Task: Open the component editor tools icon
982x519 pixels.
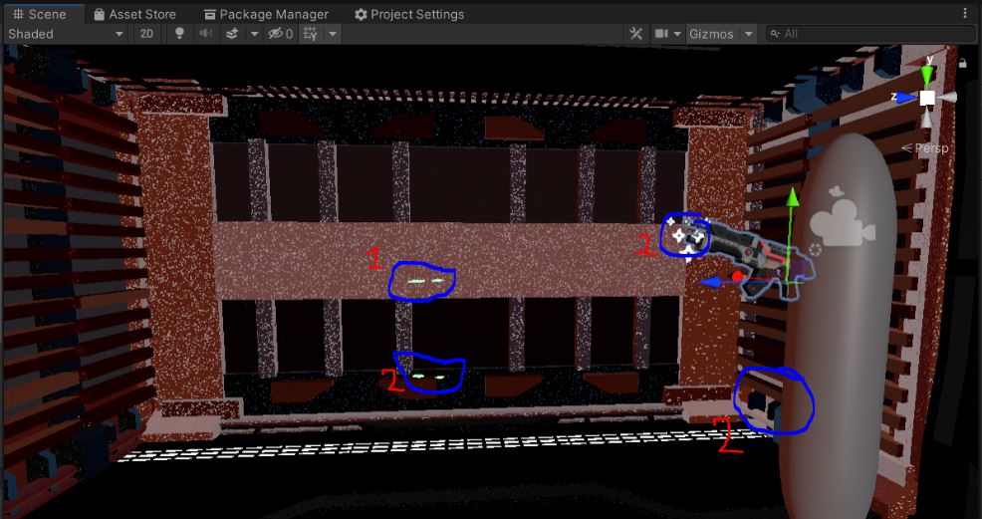Action: coord(635,34)
